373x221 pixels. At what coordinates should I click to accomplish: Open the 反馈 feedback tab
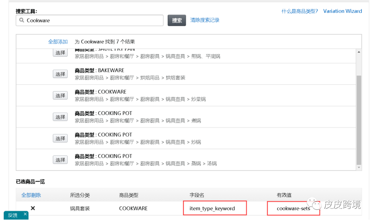coord(13,215)
